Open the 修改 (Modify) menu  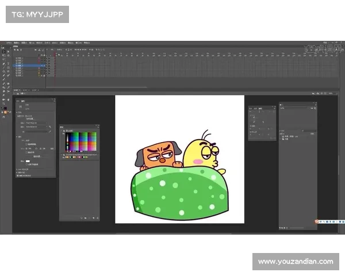(x=39, y=43)
